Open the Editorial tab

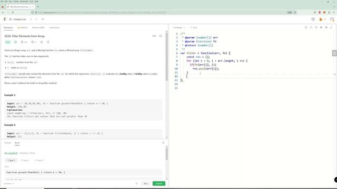23,28
